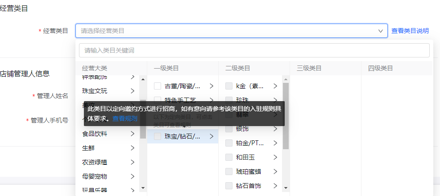Check the 和田玉 checkbox
440x196 pixels.
pos(229,157)
